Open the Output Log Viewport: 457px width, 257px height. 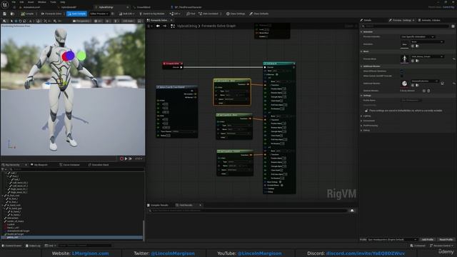[33, 246]
